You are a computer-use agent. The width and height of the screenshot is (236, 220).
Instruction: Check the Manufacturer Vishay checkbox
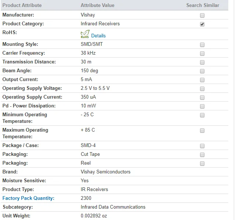click(x=202, y=15)
